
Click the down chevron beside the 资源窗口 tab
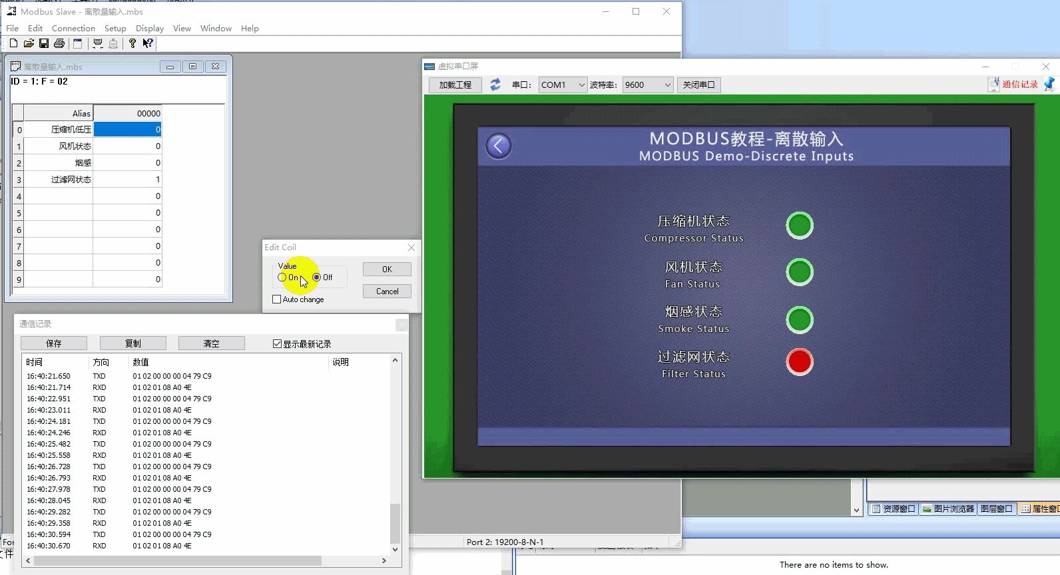click(x=856, y=510)
